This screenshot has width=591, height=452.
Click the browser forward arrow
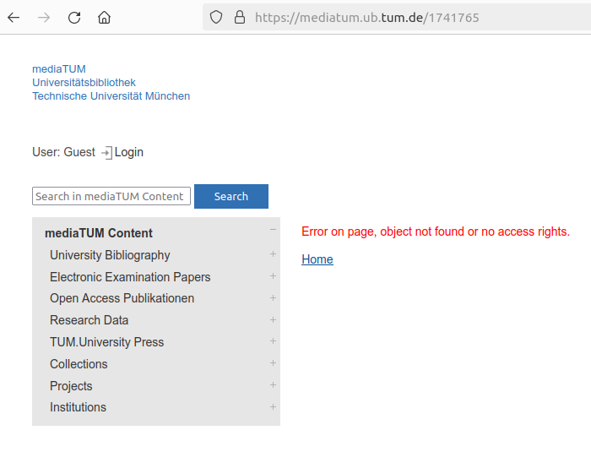tap(44, 18)
